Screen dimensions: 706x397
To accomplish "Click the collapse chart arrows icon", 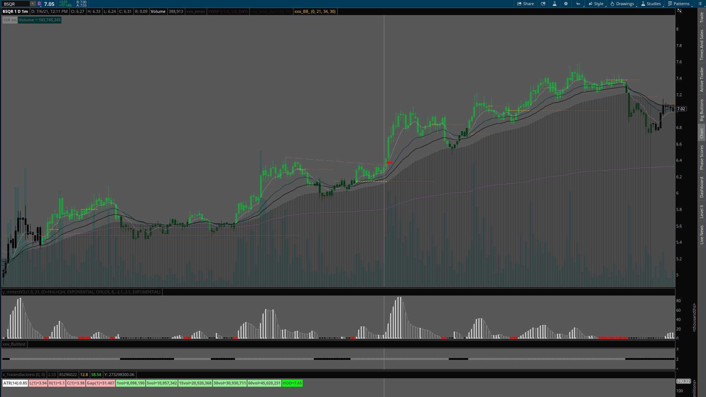I will pyautogui.click(x=679, y=11).
